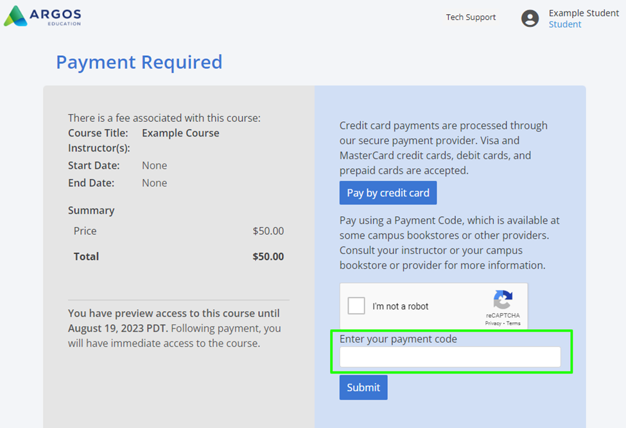
Task: Open the user profile avatar icon
Action: coord(530,19)
